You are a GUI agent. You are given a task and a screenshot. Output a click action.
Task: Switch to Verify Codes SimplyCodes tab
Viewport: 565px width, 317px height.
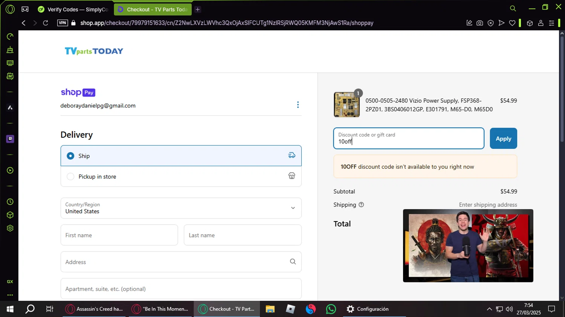coord(73,9)
